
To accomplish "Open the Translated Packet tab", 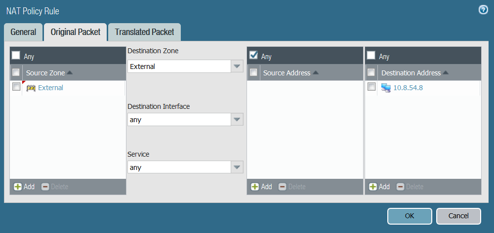I will pyautogui.click(x=144, y=32).
